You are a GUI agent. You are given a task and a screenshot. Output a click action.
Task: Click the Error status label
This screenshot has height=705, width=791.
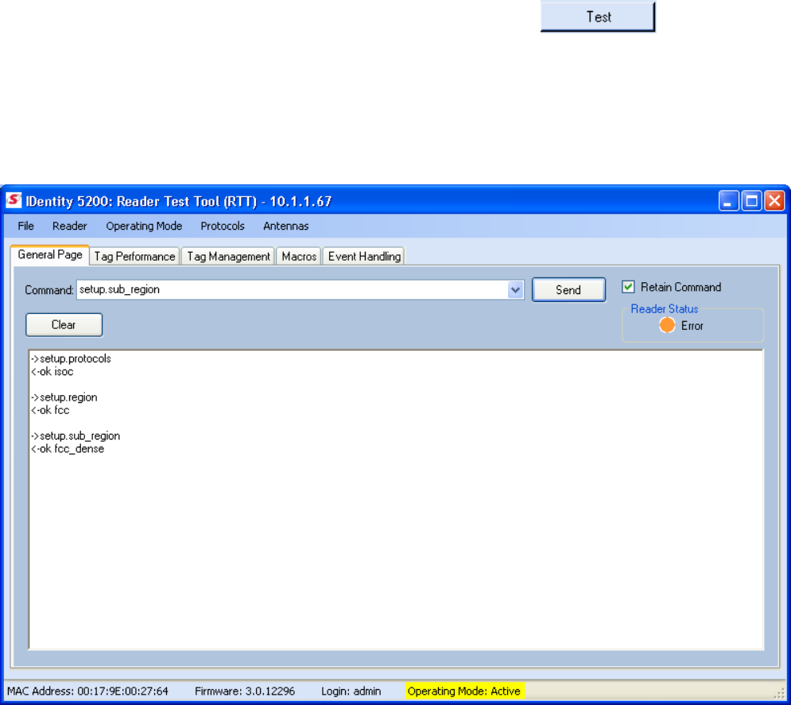(x=692, y=326)
